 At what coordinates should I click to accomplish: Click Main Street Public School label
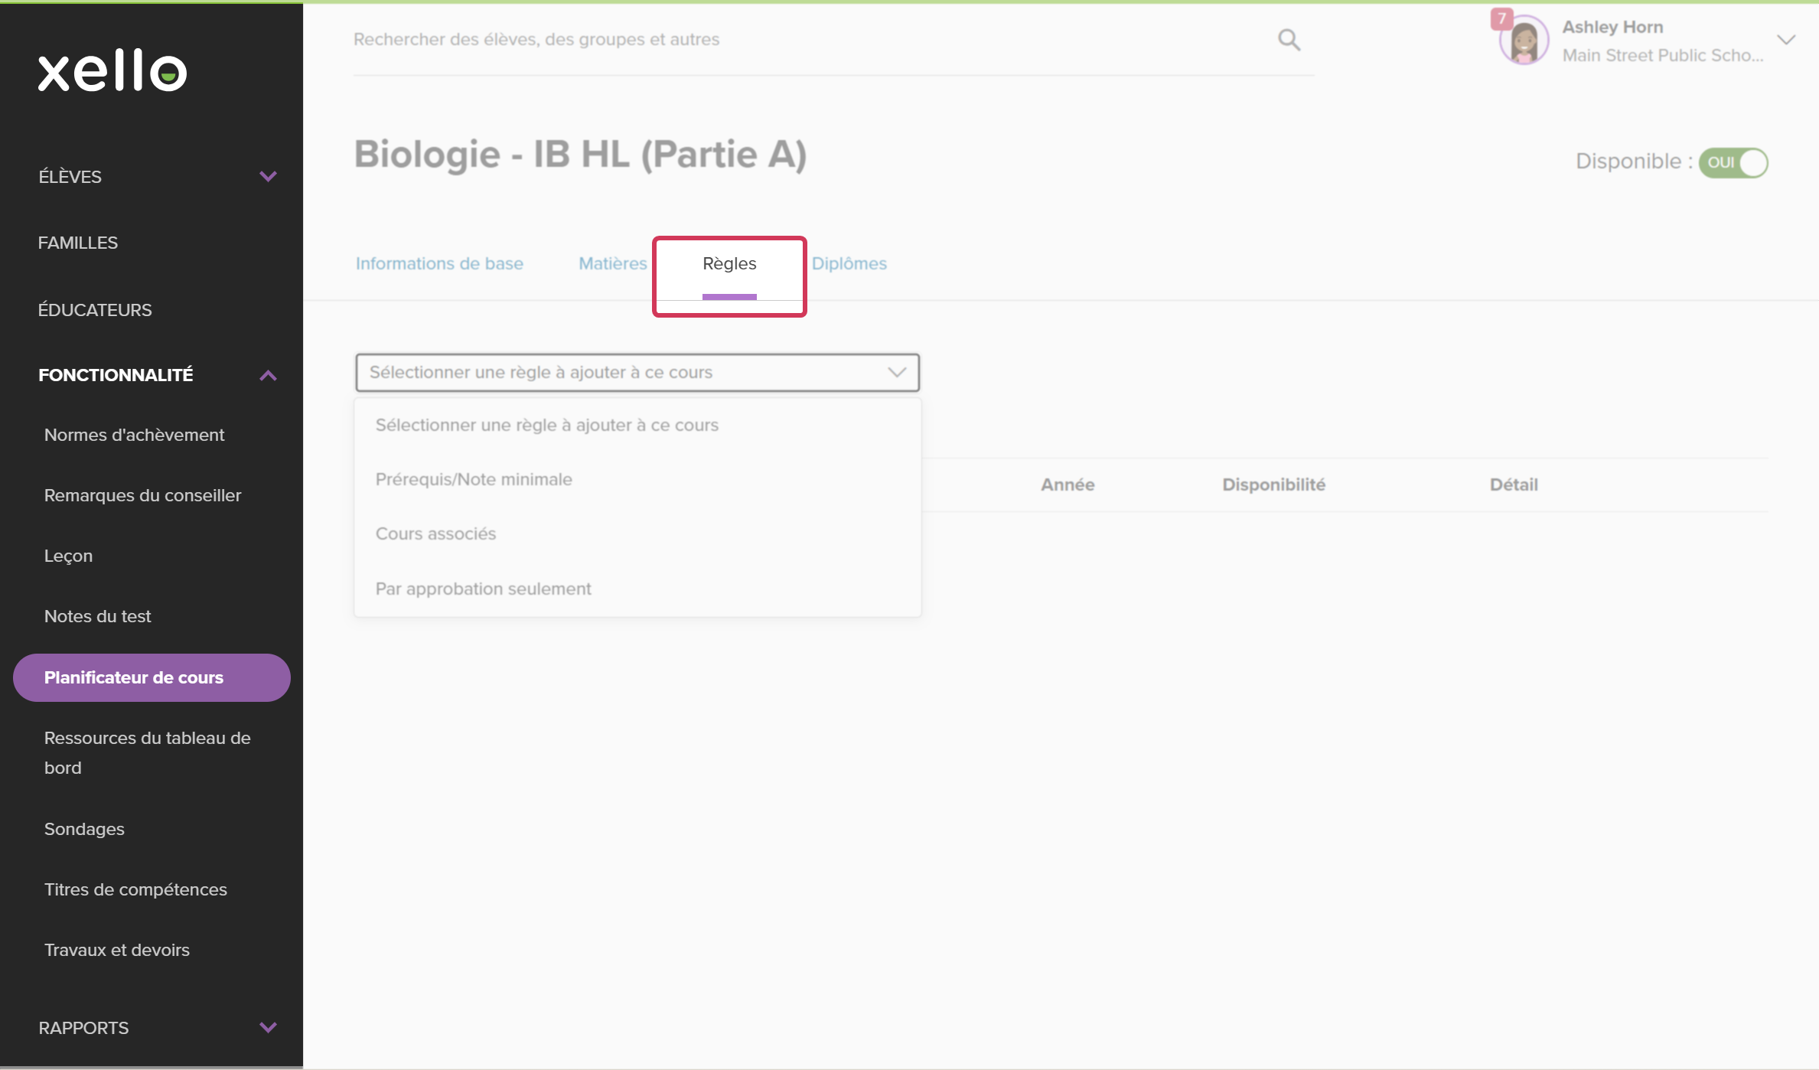[x=1663, y=55]
